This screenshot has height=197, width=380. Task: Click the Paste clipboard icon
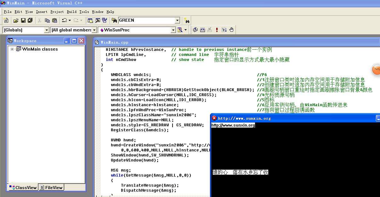[54, 20]
